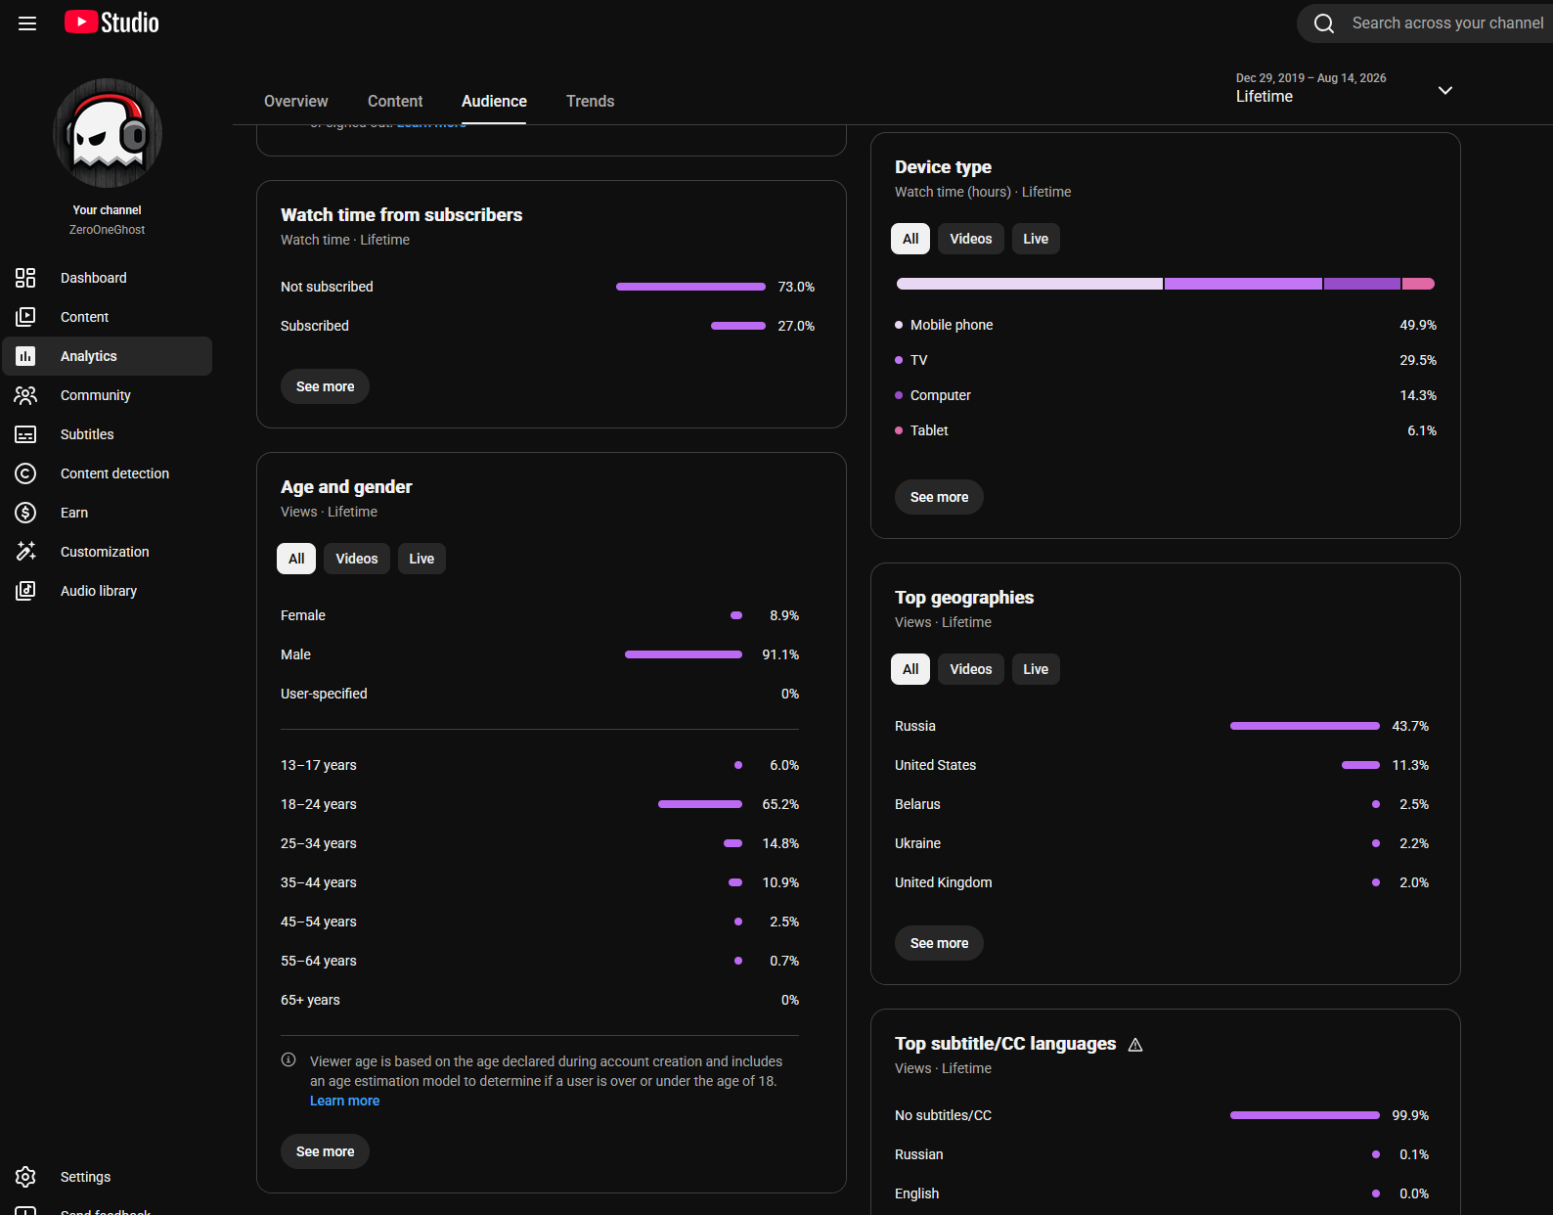Select Videos filter in Device type card
1553x1215 pixels.
971,239
